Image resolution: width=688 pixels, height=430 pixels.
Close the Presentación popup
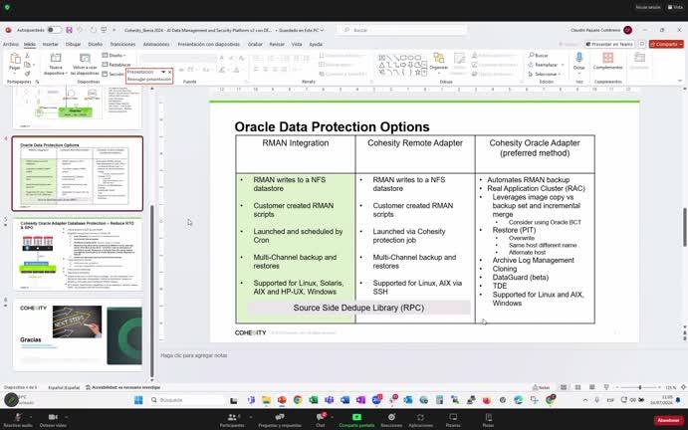[x=170, y=72]
